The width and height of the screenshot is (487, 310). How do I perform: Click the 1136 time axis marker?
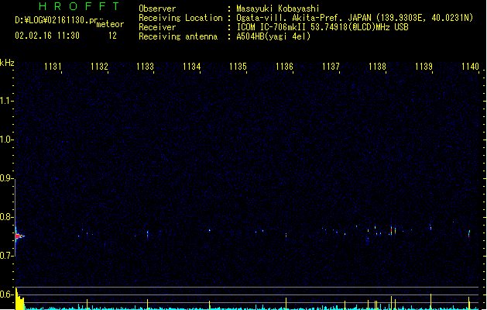[284, 67]
